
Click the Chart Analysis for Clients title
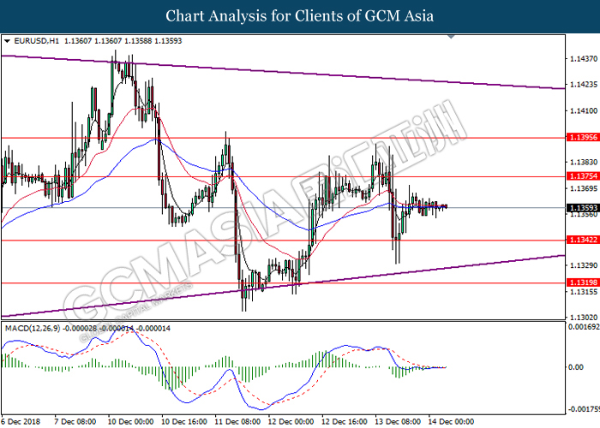[x=300, y=16]
